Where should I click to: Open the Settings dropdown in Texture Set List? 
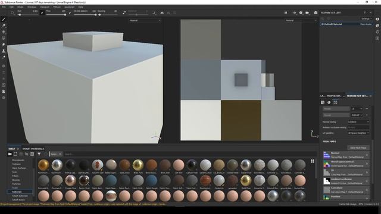pyautogui.click(x=366, y=18)
